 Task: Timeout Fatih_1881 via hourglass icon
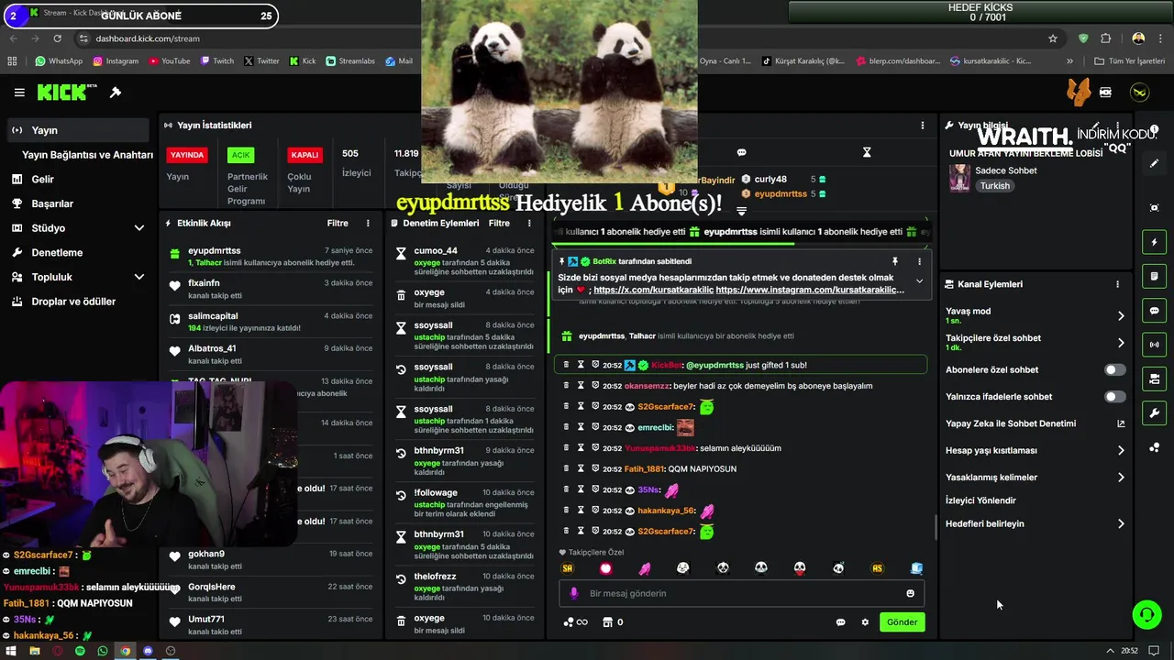click(581, 468)
